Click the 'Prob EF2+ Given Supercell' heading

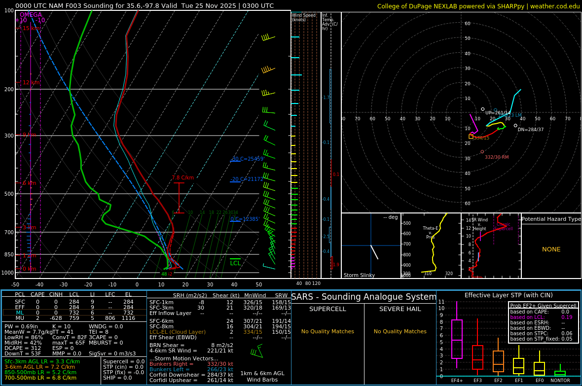tap(544, 306)
